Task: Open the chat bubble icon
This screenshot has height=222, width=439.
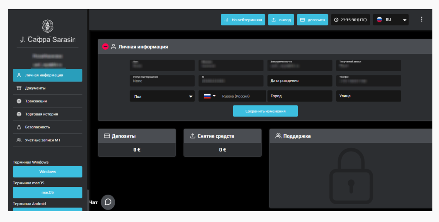Action: (108, 202)
